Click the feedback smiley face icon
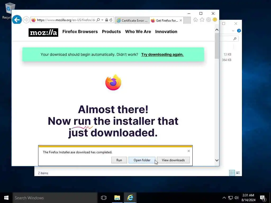 (x=215, y=20)
